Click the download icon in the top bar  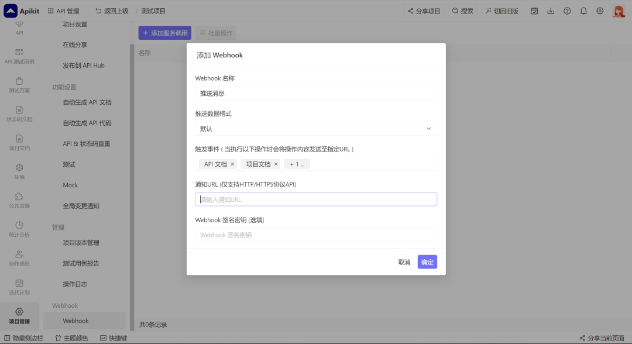point(551,11)
